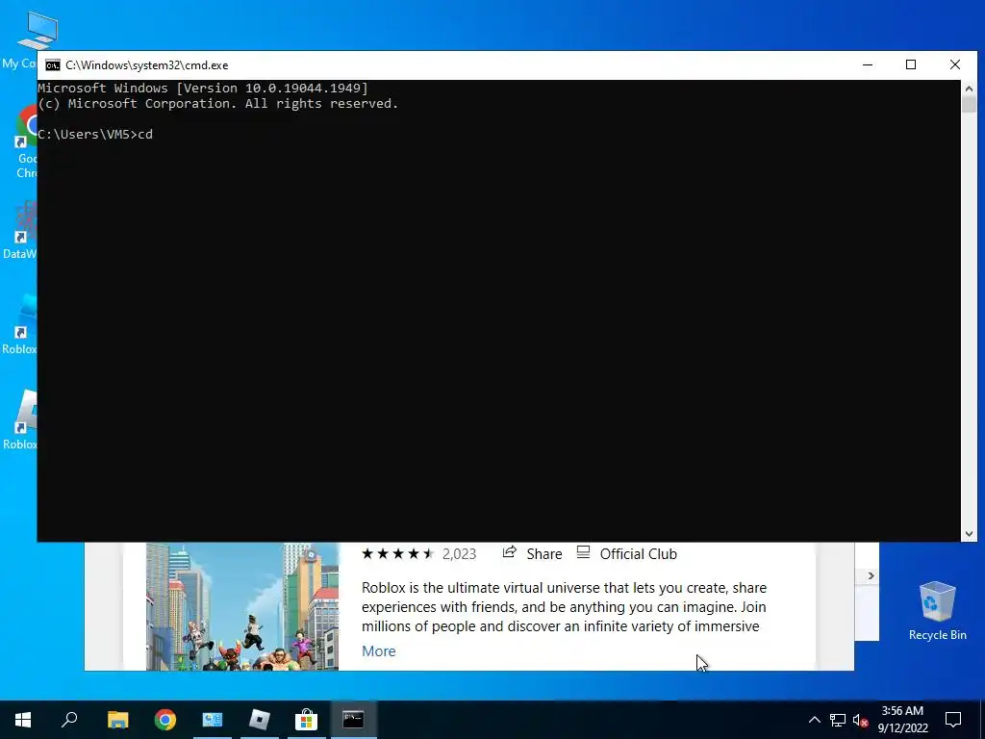Select the Command Prompt taskbar button
Screen dimensions: 985x739
pos(353,720)
